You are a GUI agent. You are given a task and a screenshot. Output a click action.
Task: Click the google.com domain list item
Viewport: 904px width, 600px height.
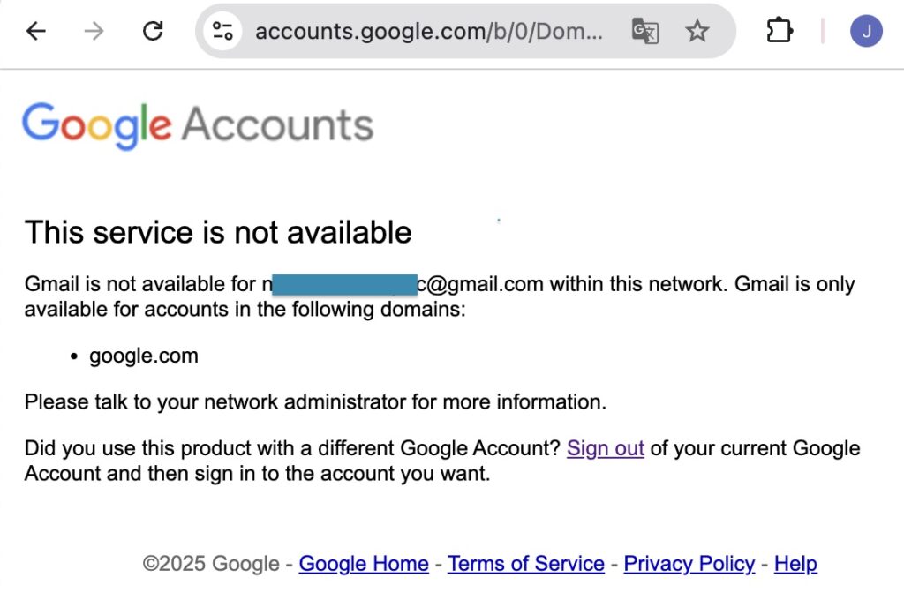point(144,356)
